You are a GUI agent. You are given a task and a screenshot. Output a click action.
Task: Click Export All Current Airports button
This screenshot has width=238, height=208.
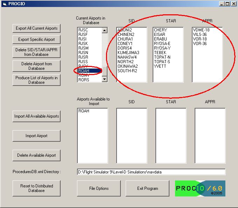click(x=37, y=28)
